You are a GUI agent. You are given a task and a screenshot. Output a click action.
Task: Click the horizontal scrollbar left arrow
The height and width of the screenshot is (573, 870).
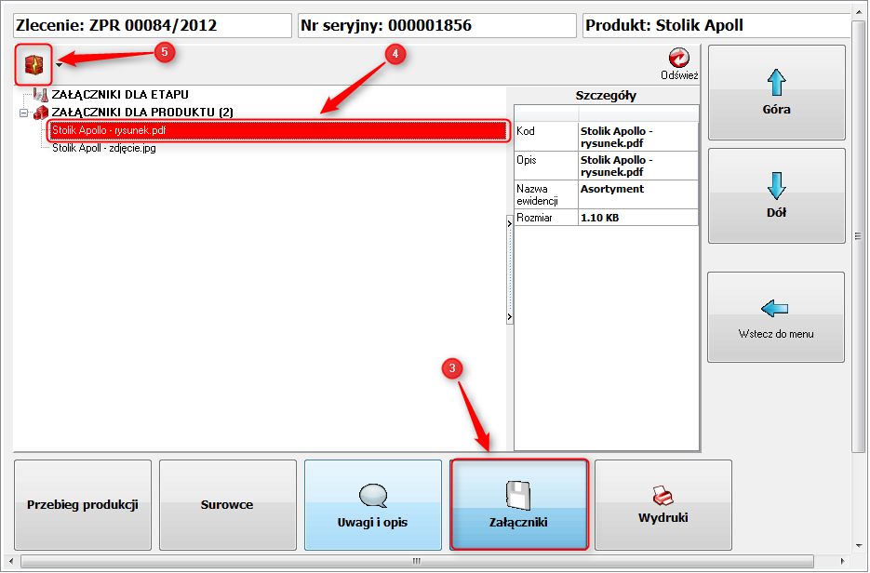point(11,561)
